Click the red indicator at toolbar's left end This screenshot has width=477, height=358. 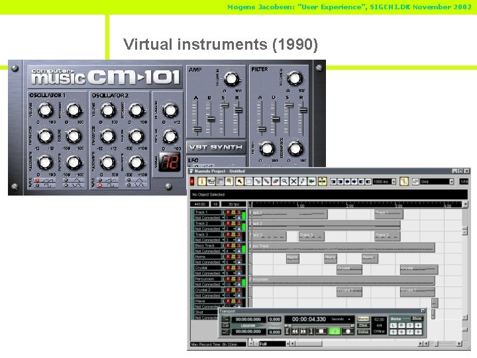(x=192, y=182)
